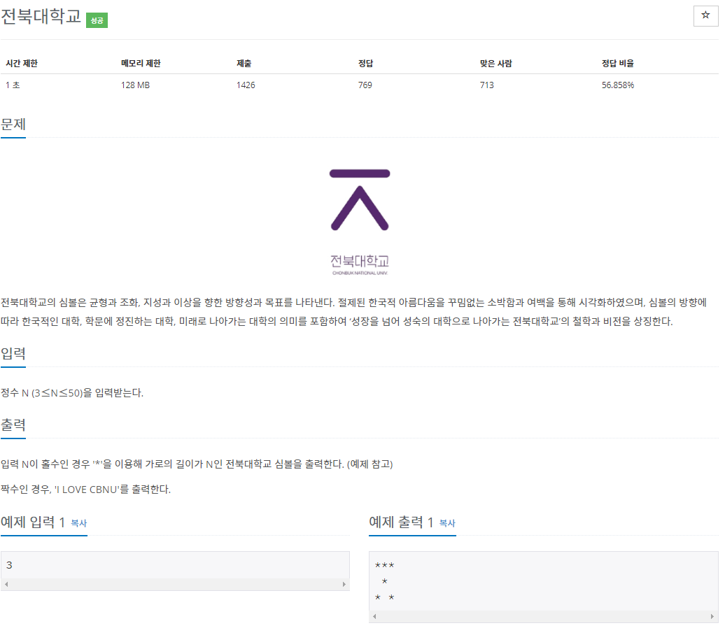Click left scroll arrow of example output box
The image size is (725, 628).
point(374,616)
